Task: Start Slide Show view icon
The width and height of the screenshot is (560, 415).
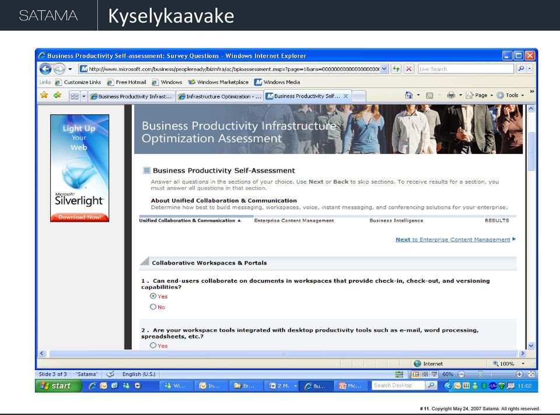Action: point(434,374)
